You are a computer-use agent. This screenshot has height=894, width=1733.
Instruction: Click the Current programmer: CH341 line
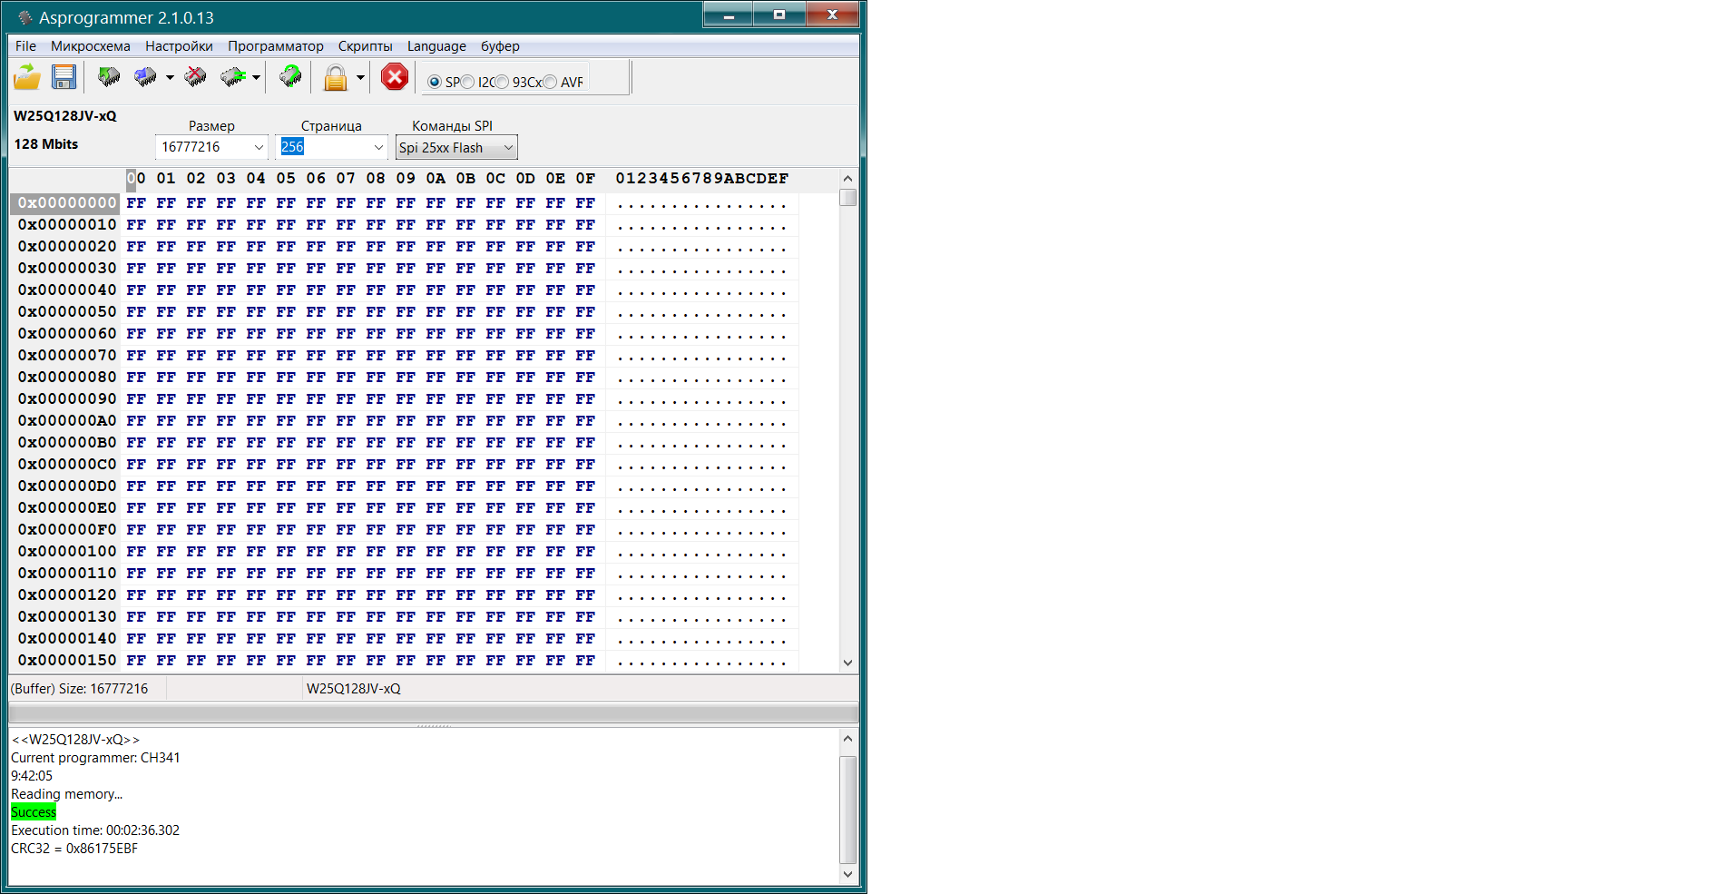pos(95,758)
